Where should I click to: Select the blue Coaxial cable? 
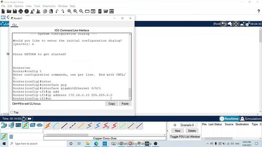click(97, 126)
